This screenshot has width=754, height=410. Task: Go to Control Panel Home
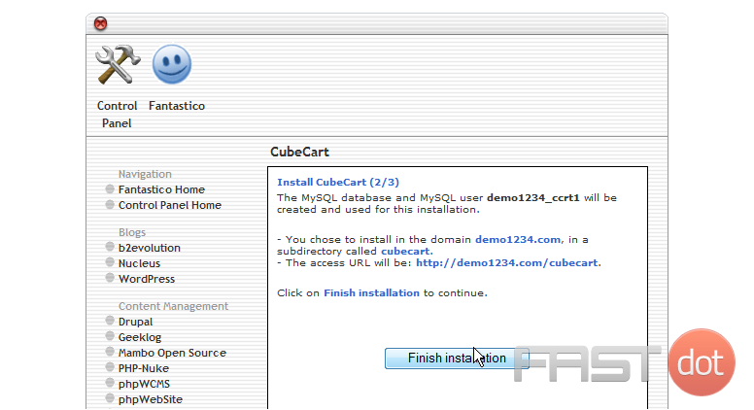point(170,205)
